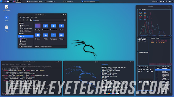Click the lock screen icon in the top panel
This screenshot has width=174, height=97.
tap(170, 1)
